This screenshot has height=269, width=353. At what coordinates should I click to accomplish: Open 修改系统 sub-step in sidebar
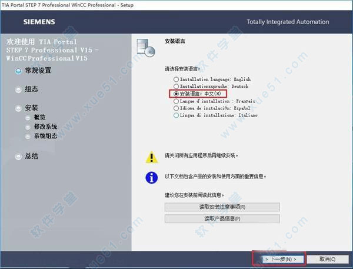click(x=45, y=127)
